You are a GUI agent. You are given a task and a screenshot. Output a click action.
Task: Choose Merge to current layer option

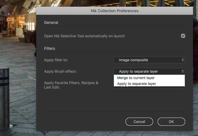[x=149, y=78]
